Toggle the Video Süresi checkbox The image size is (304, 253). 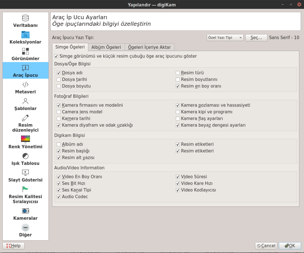(x=178, y=177)
